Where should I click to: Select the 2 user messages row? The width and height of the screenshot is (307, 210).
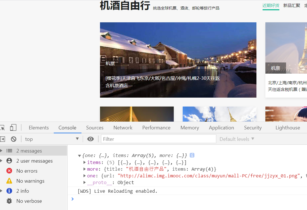[34, 161]
